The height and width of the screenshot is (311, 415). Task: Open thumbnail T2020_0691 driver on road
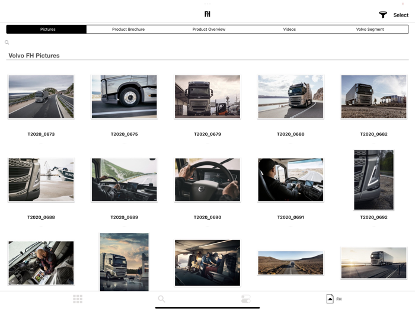pyautogui.click(x=290, y=180)
